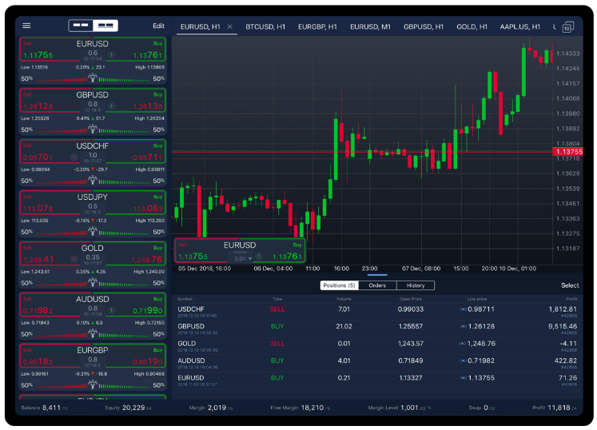Screen dimensions: 597x430
Task: Tap the volume badge on EURUSD card
Action: pyautogui.click(x=111, y=55)
